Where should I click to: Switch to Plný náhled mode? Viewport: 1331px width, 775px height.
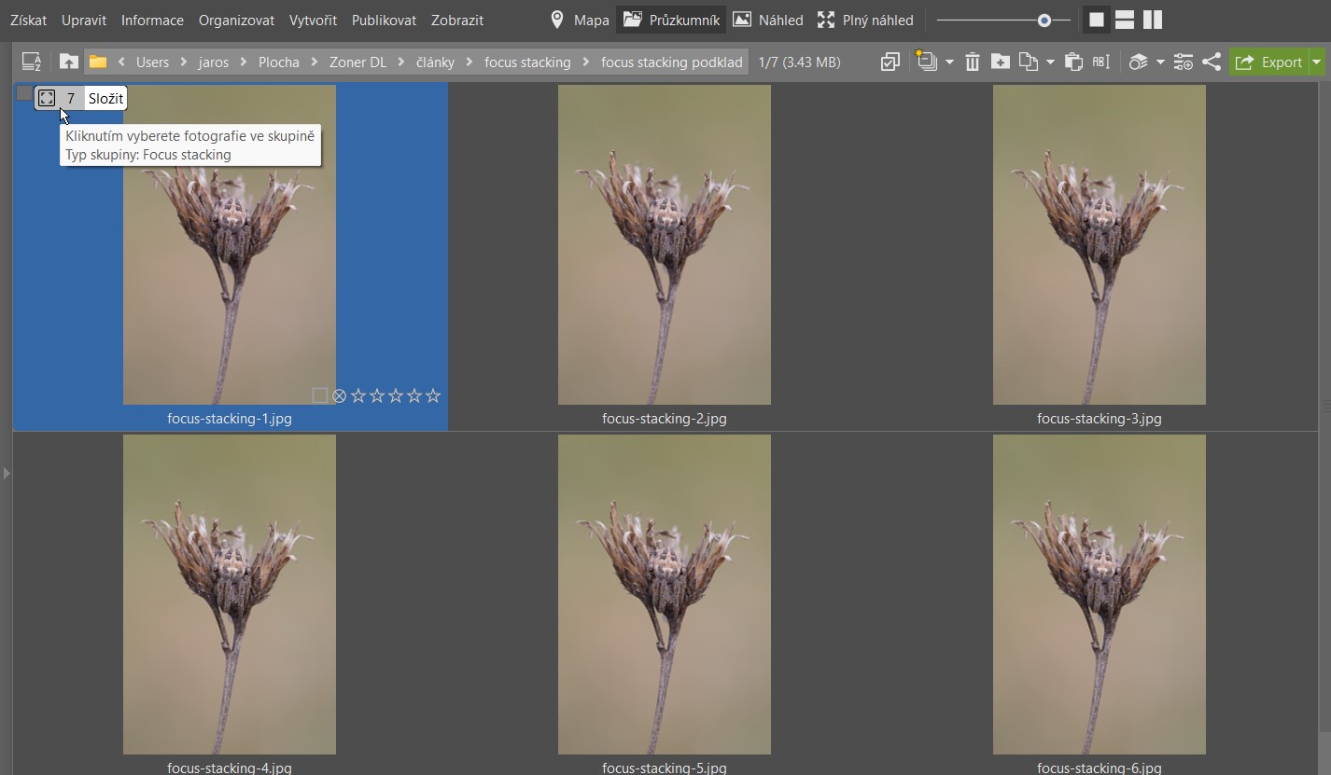(x=865, y=20)
